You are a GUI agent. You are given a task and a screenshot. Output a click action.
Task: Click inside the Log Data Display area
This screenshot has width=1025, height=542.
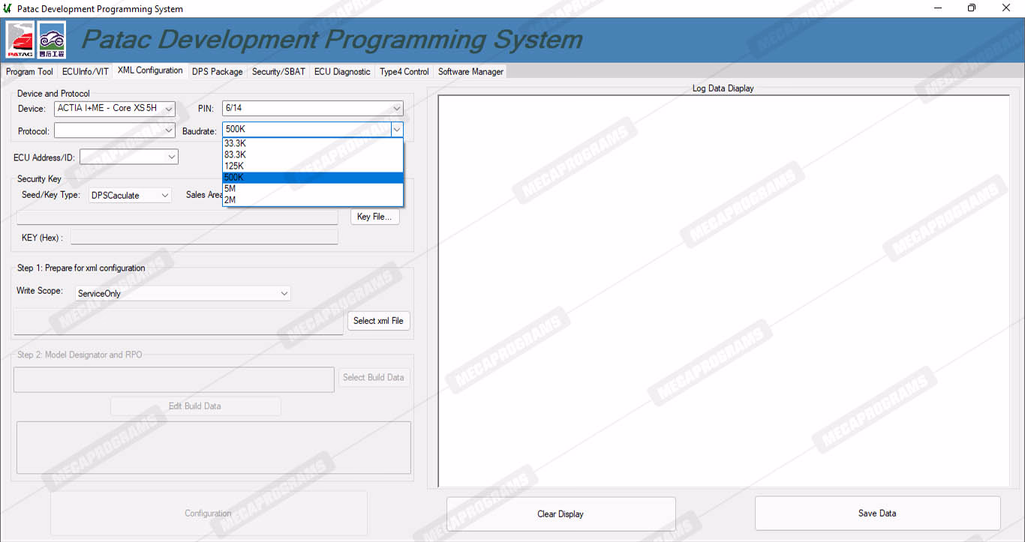pos(723,291)
